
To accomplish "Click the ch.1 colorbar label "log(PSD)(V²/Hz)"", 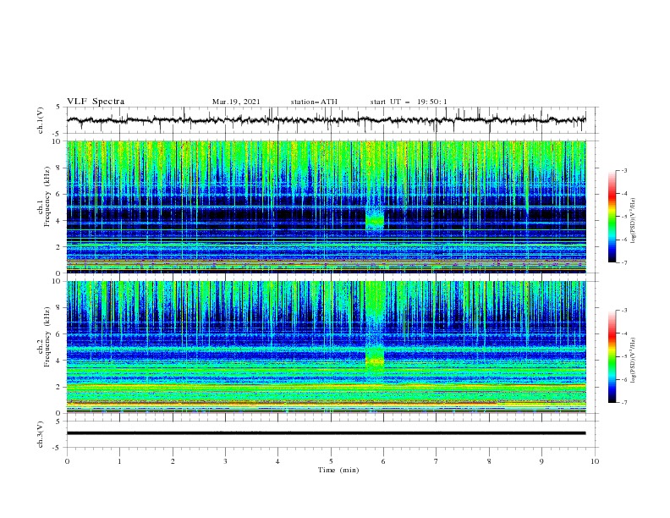I will [633, 221].
